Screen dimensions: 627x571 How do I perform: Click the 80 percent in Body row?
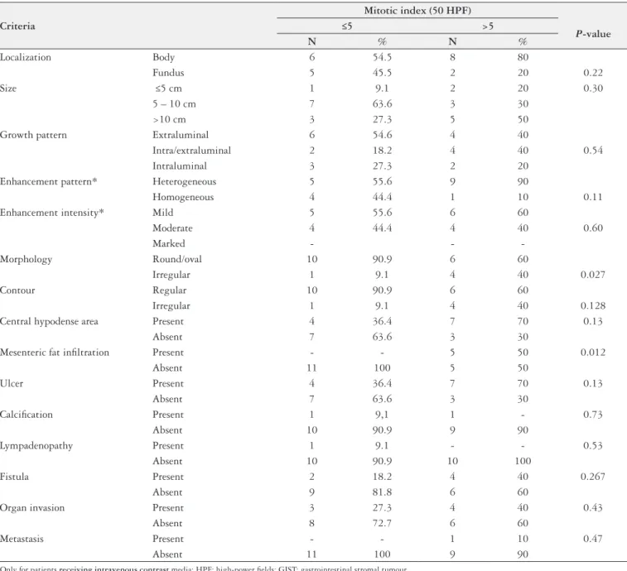(523, 57)
